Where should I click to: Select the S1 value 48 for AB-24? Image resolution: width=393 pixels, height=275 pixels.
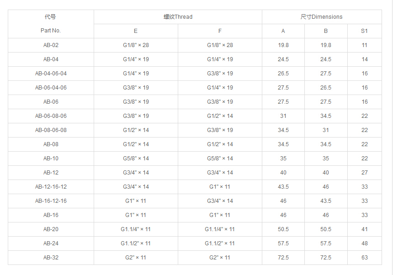[x=364, y=243]
